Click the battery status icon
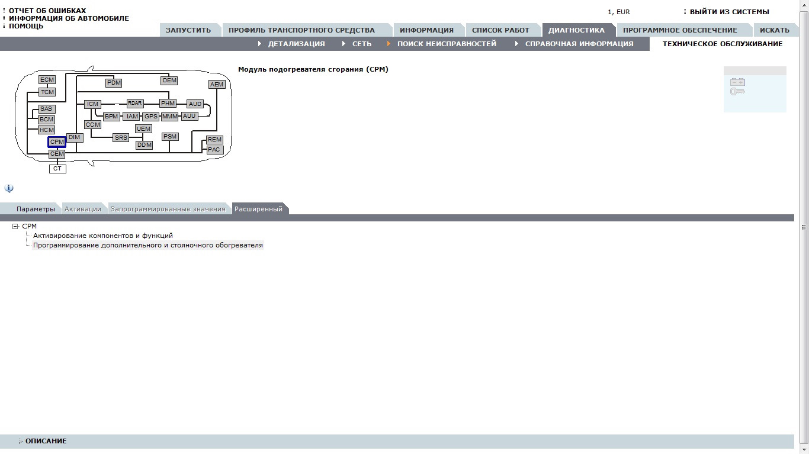This screenshot has height=454, width=809. coord(737,82)
